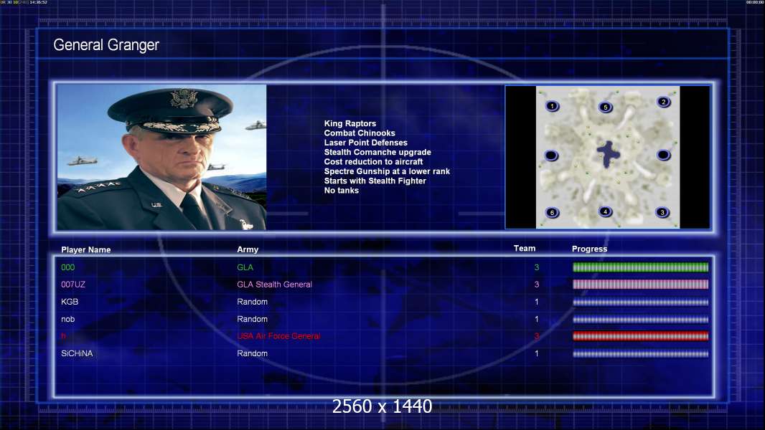Click the Progress column header
The height and width of the screenshot is (430, 765).
coord(589,249)
